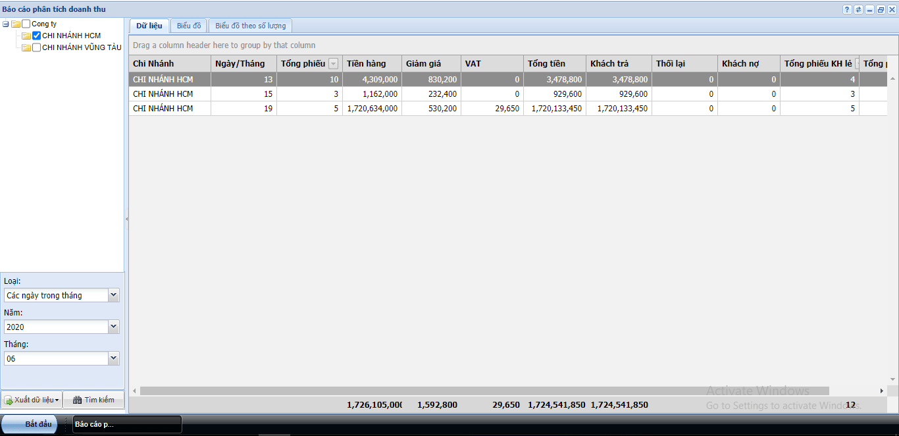
Task: Click Ngày/Tháng cell with value 15
Action: point(244,94)
